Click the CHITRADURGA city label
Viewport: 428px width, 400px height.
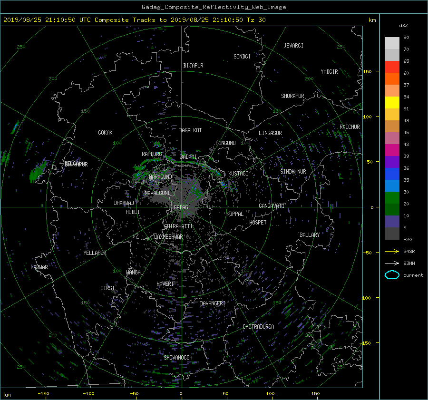click(258, 327)
